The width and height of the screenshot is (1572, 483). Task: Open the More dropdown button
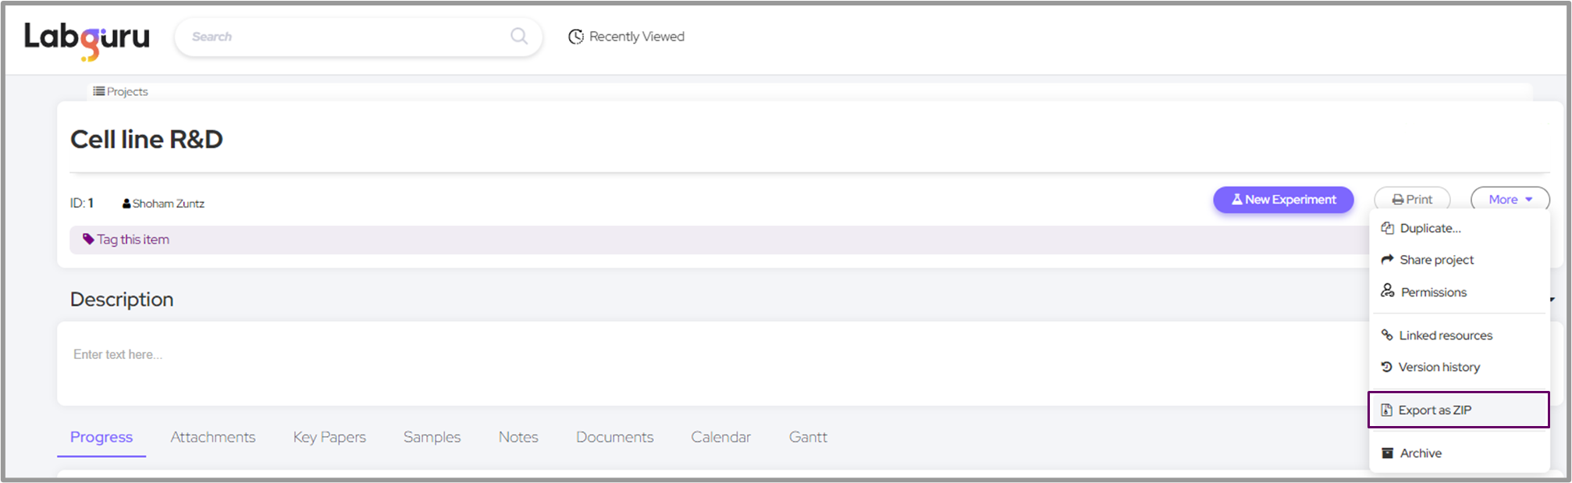pyautogui.click(x=1510, y=200)
